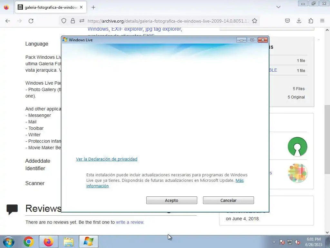Click the Language heading
Screen dimensions: 330x248
37,44
